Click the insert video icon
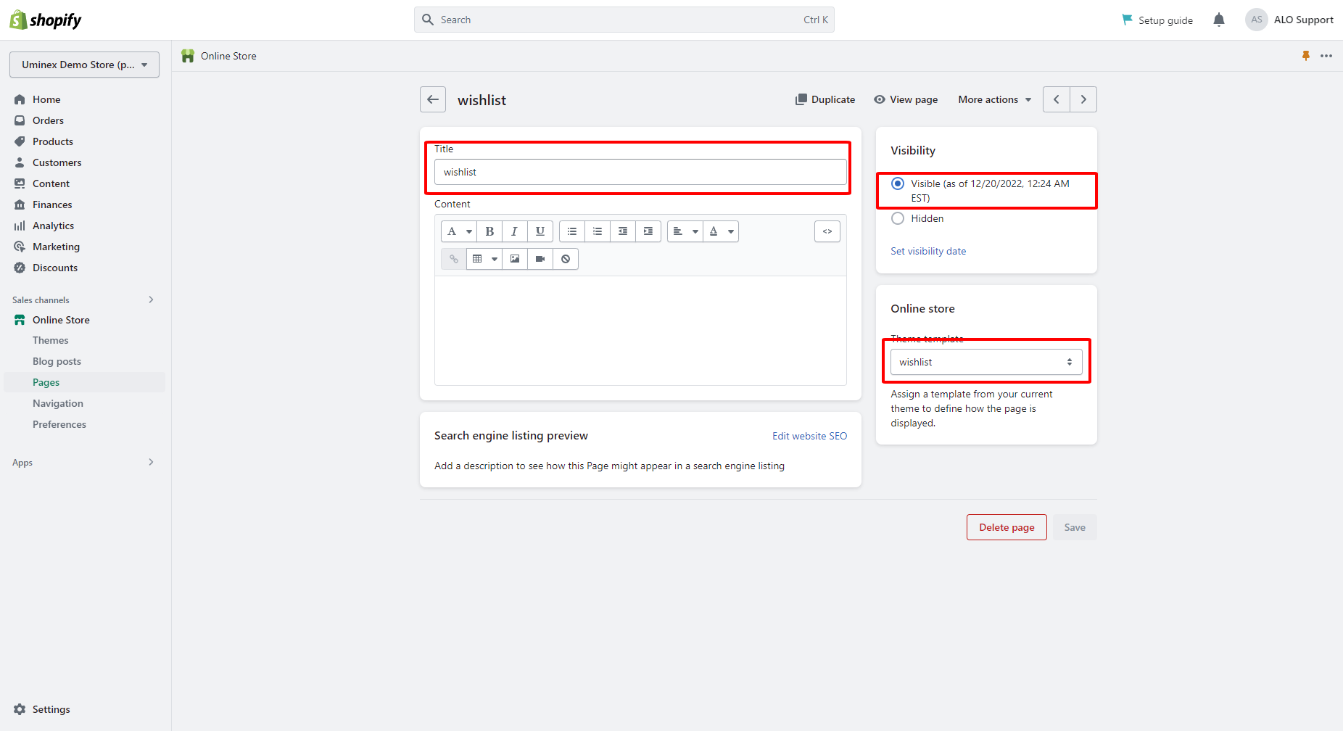 click(x=540, y=259)
